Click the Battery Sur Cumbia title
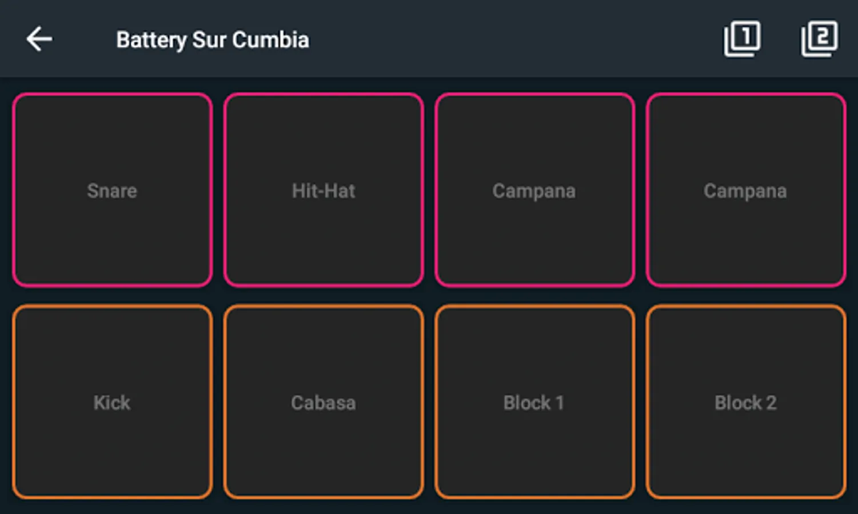This screenshot has height=514, width=858. click(213, 40)
